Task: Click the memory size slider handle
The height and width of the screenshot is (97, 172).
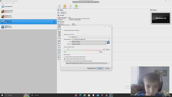Action: click(x=68, y=49)
